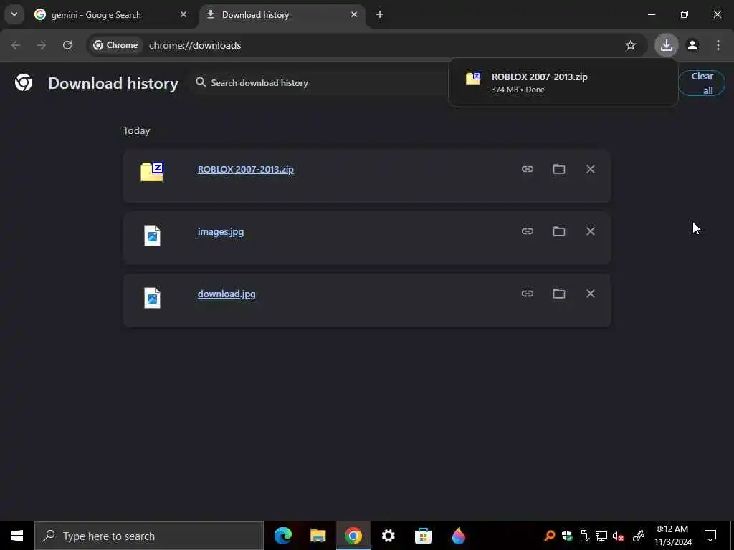Open the ROBLOX 2007-2013.zip file link
The image size is (734, 550).
pyautogui.click(x=246, y=169)
